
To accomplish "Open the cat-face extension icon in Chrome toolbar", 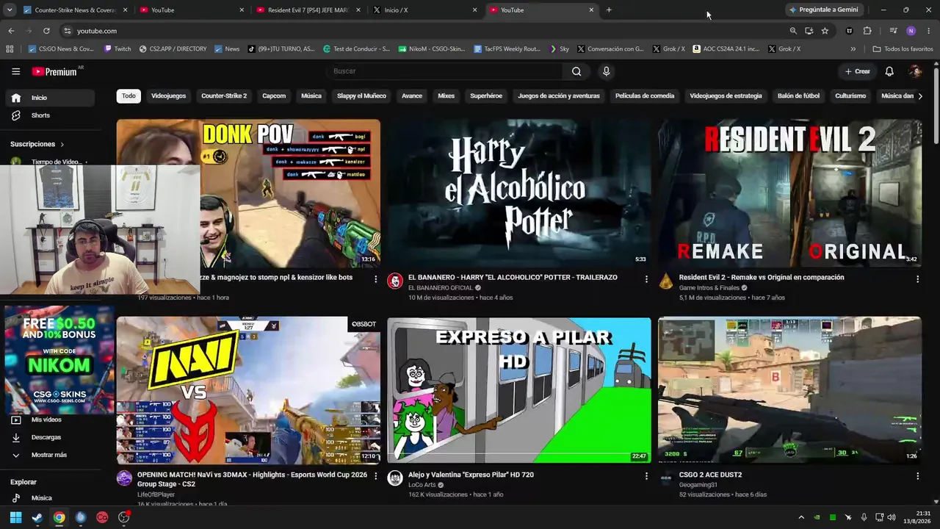I will tap(850, 31).
